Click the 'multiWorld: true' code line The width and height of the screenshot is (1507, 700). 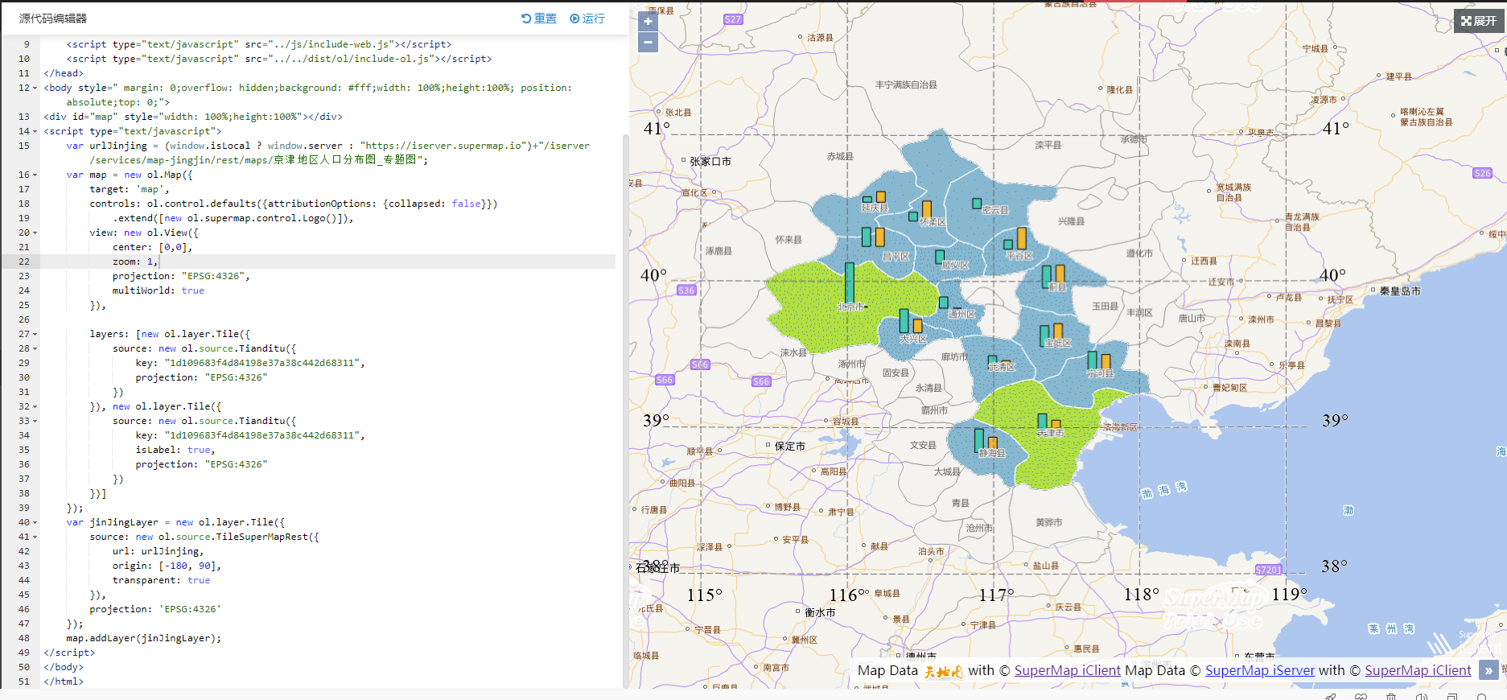click(x=159, y=290)
